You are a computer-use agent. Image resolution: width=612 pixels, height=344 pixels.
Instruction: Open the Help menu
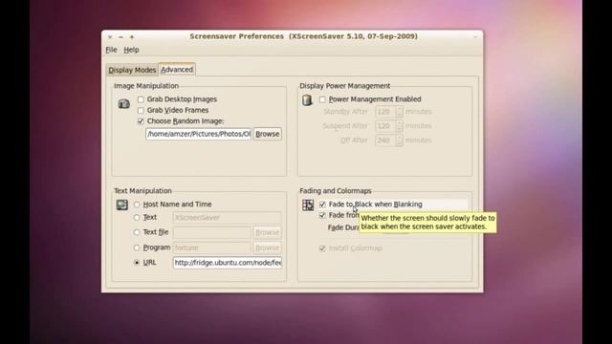click(x=131, y=50)
